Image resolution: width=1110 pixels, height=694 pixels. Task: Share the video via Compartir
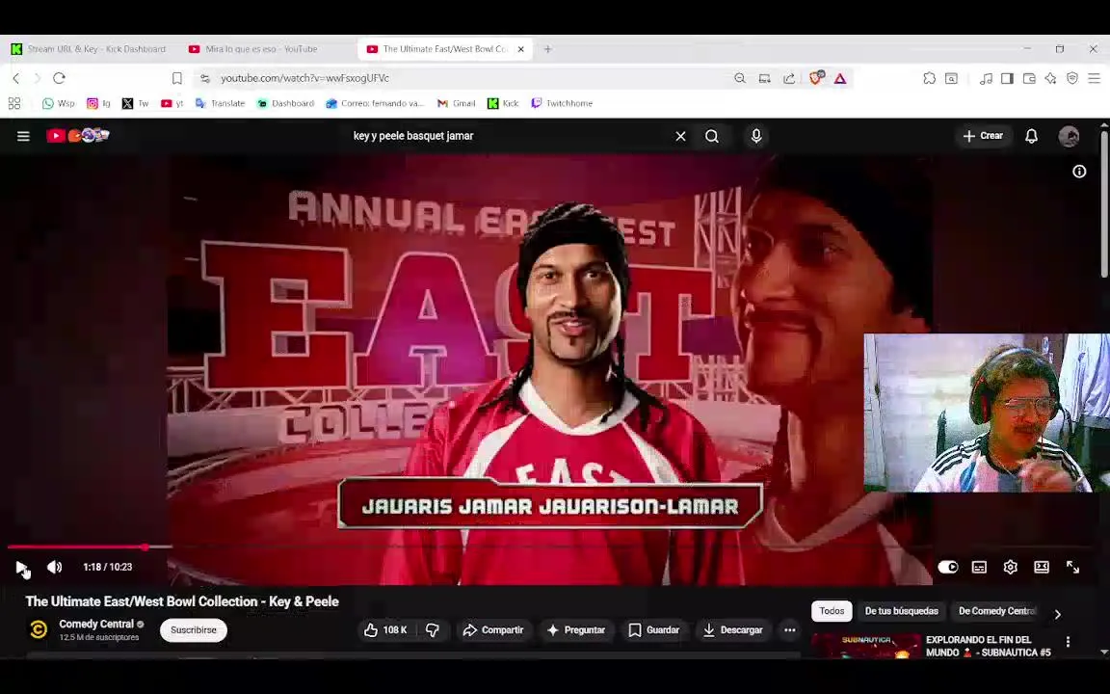(x=492, y=630)
